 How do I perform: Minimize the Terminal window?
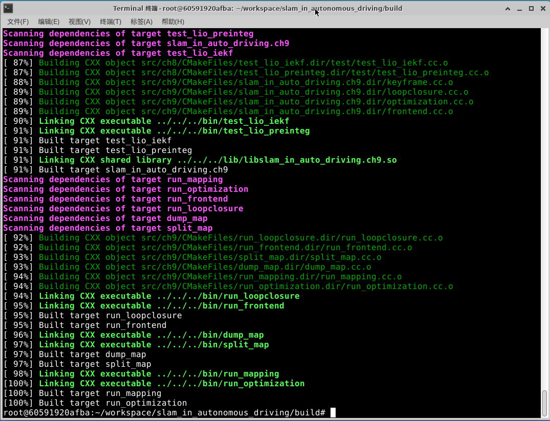[520, 8]
